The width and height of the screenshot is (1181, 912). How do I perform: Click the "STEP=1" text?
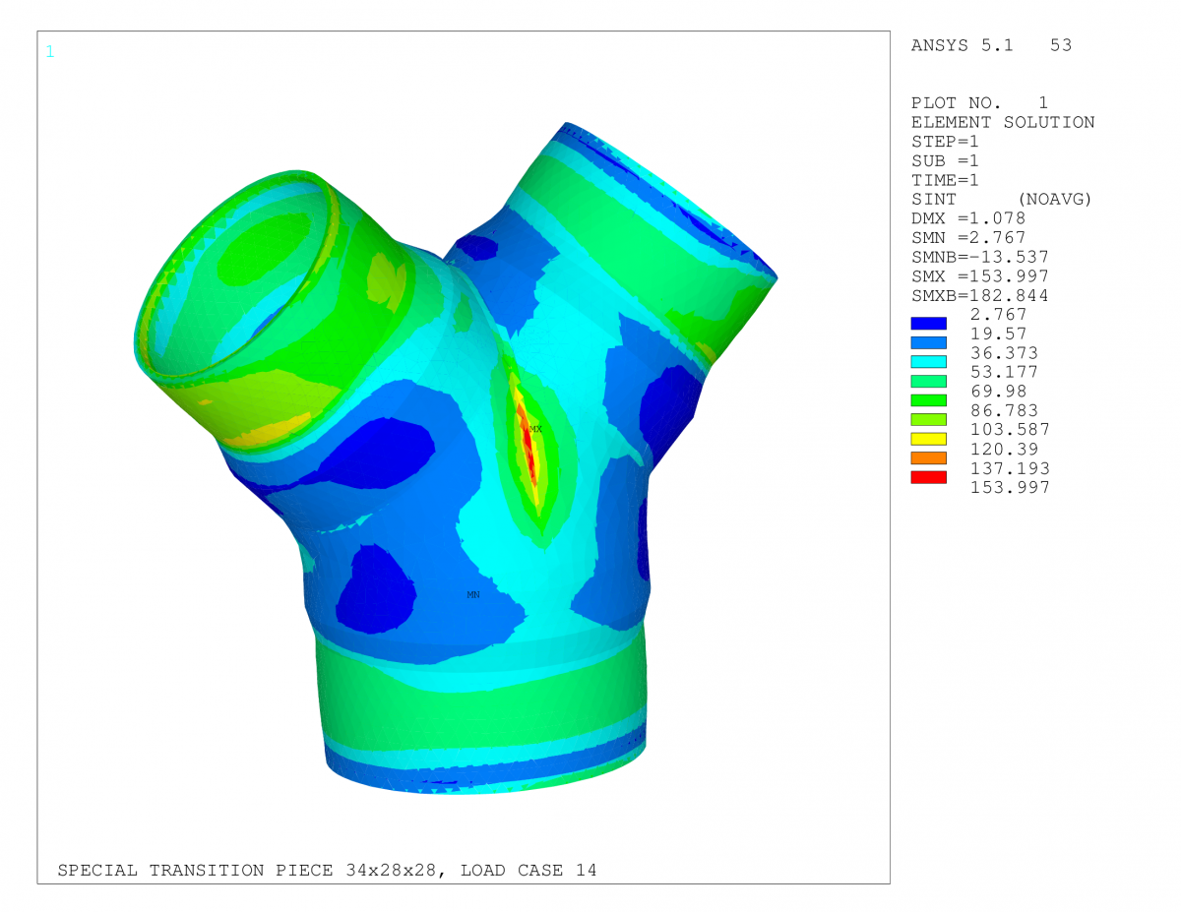[946, 142]
